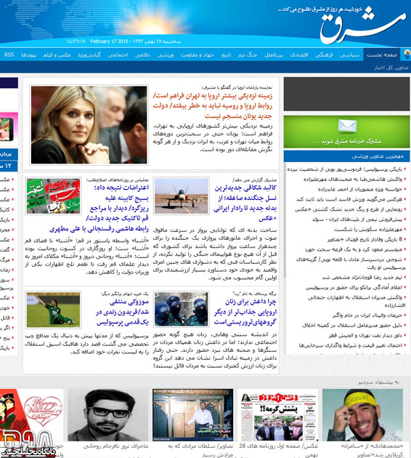
Task: Open the پیوندها links page
Action: point(28,55)
